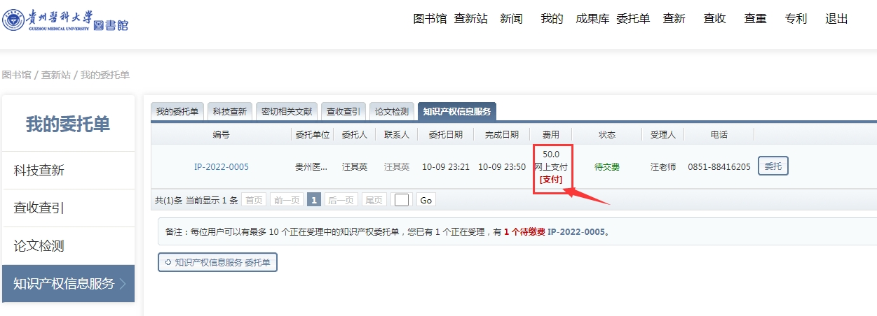Click 退出 to log out

click(836, 19)
